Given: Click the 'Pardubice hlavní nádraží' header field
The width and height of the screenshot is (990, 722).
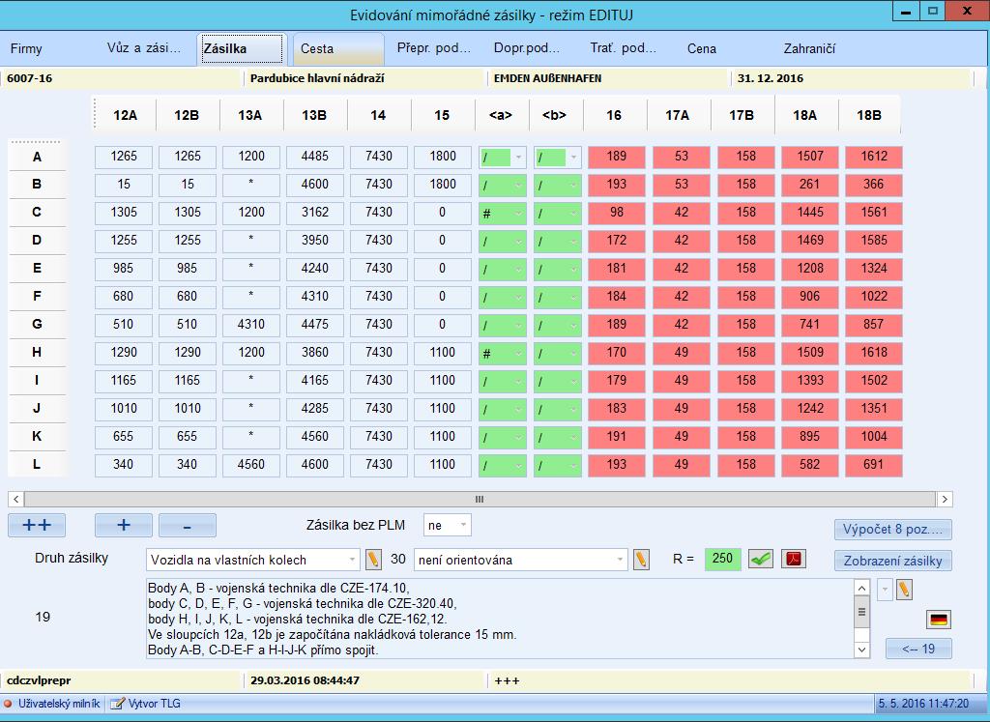Looking at the screenshot, I should 364,79.
